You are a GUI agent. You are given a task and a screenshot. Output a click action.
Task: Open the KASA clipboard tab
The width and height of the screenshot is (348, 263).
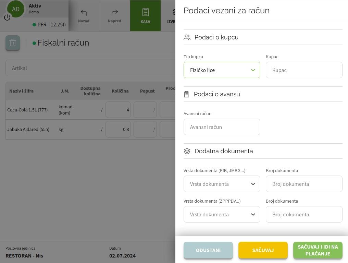(145, 16)
